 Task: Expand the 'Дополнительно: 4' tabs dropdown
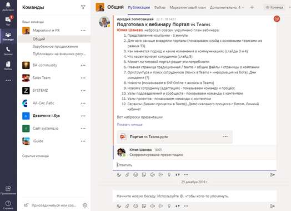point(227,7)
